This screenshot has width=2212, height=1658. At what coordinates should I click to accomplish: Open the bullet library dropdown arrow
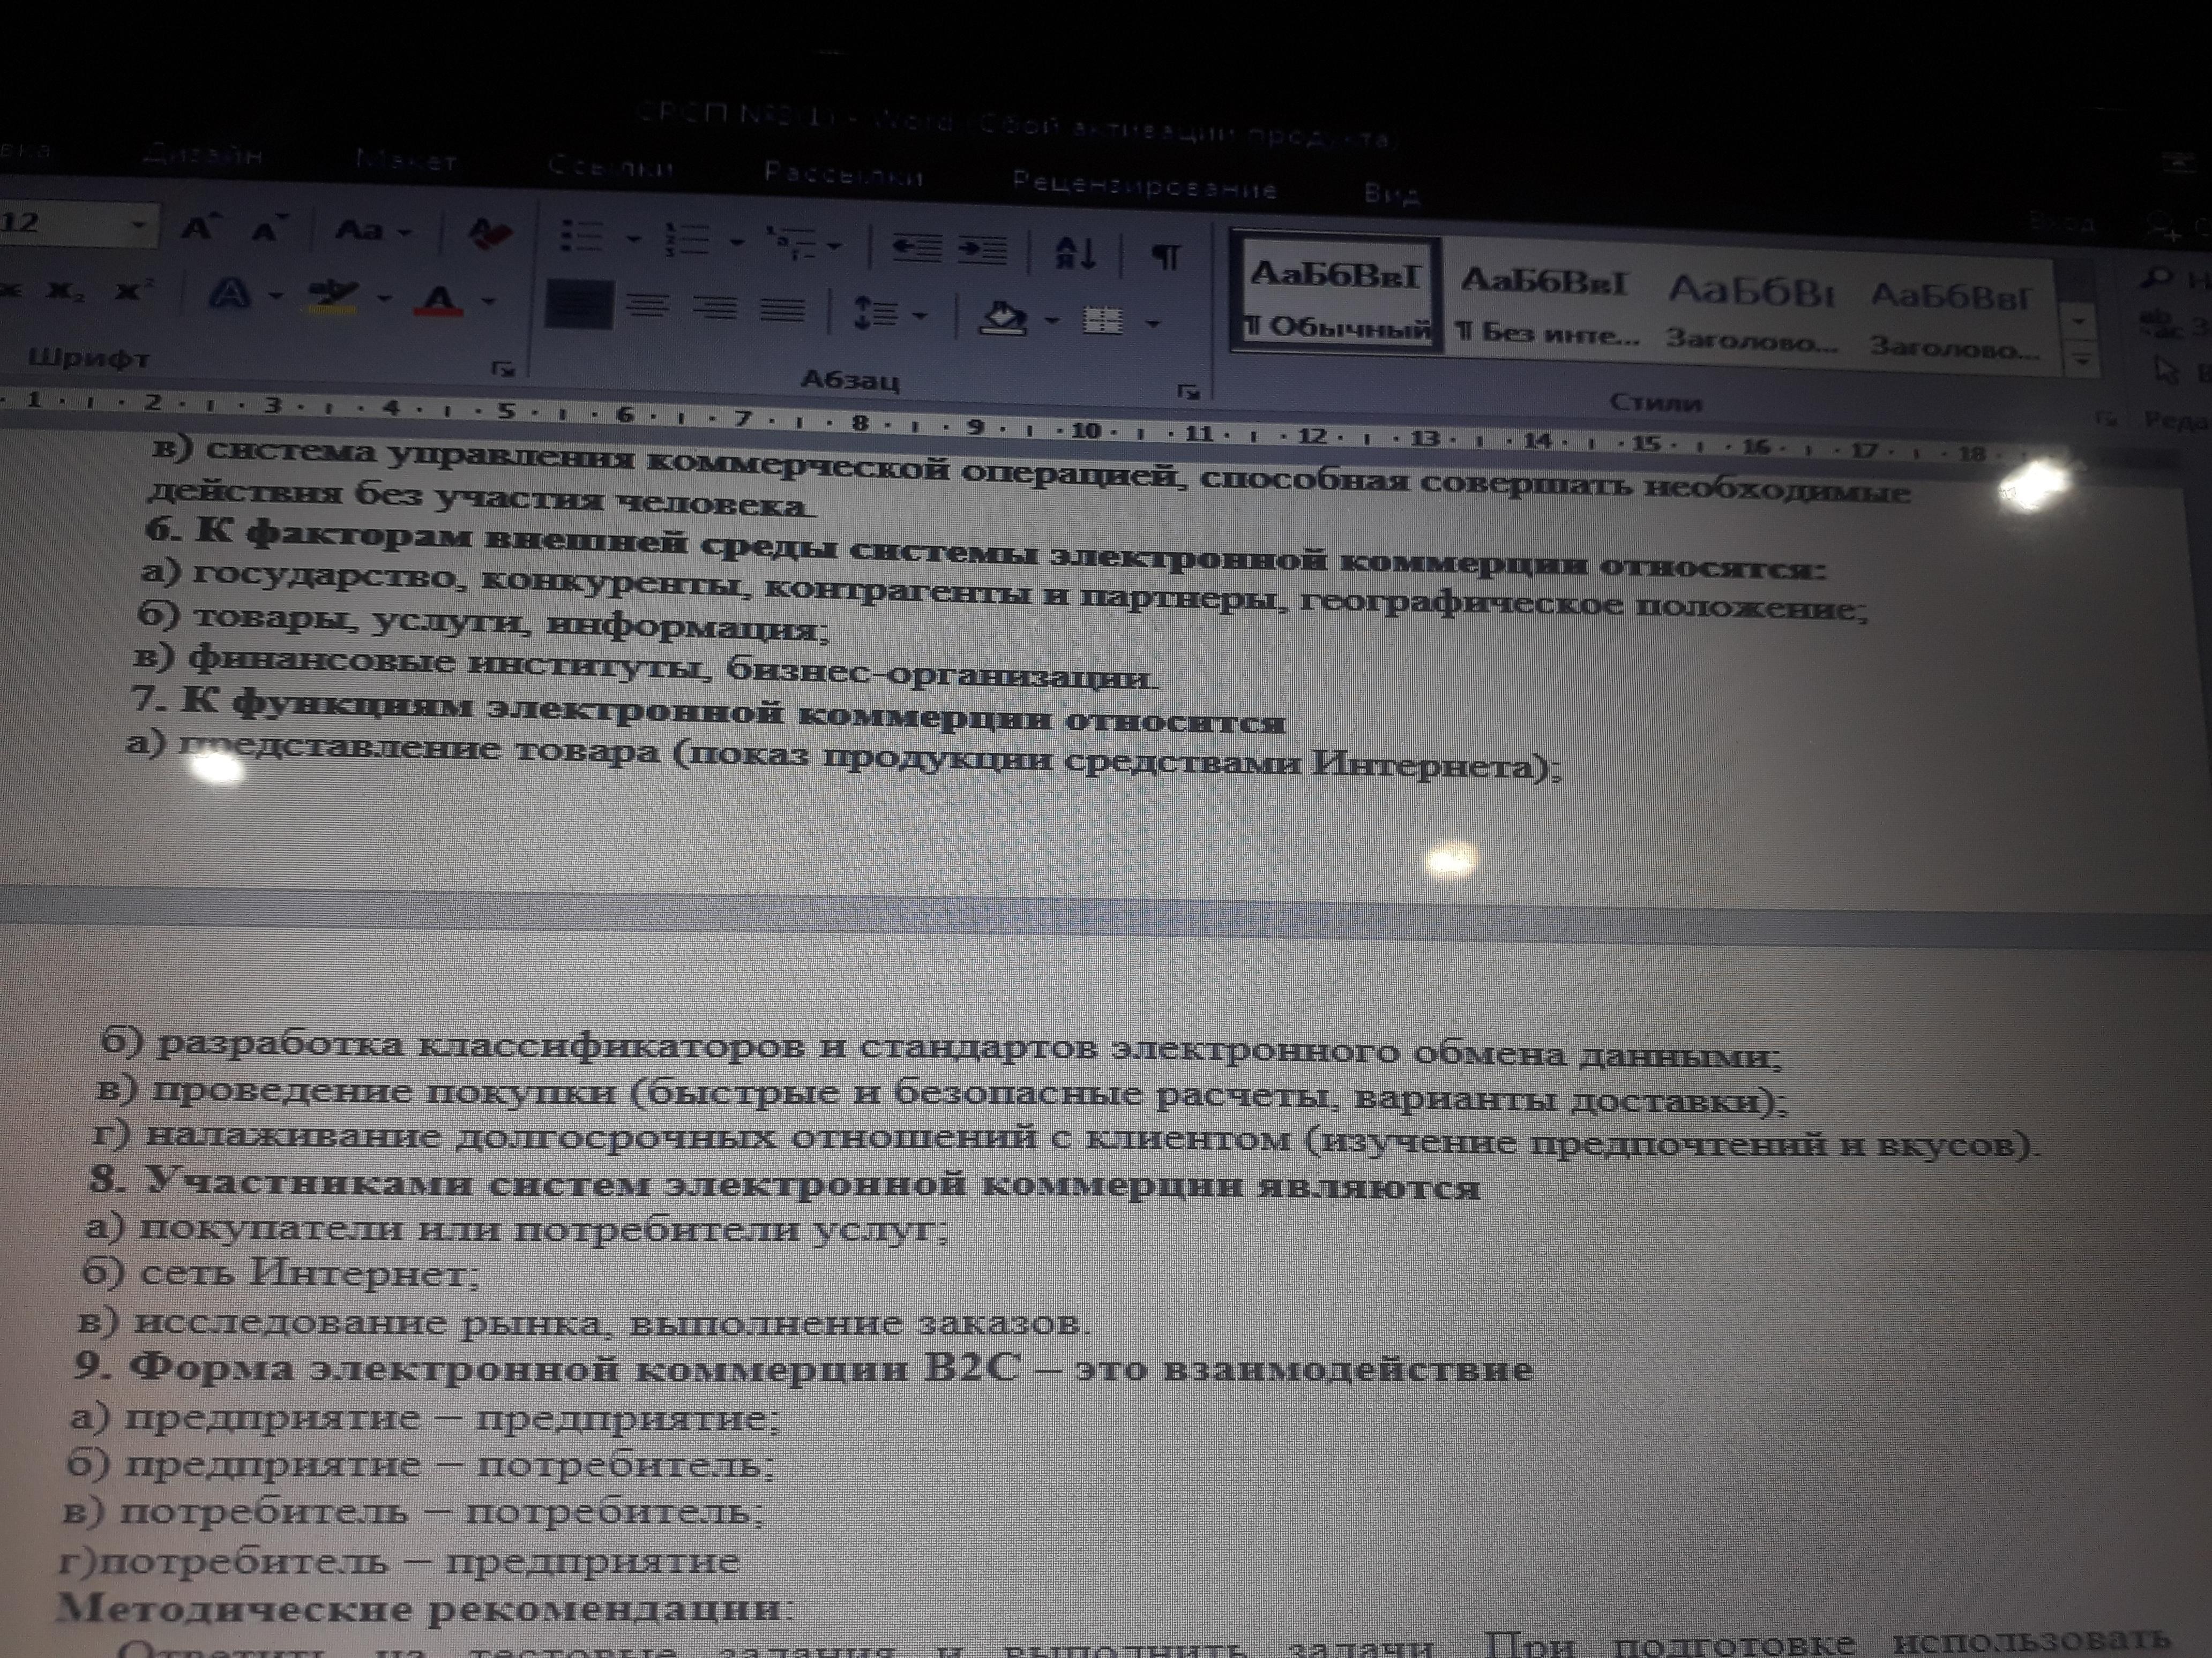[633, 239]
